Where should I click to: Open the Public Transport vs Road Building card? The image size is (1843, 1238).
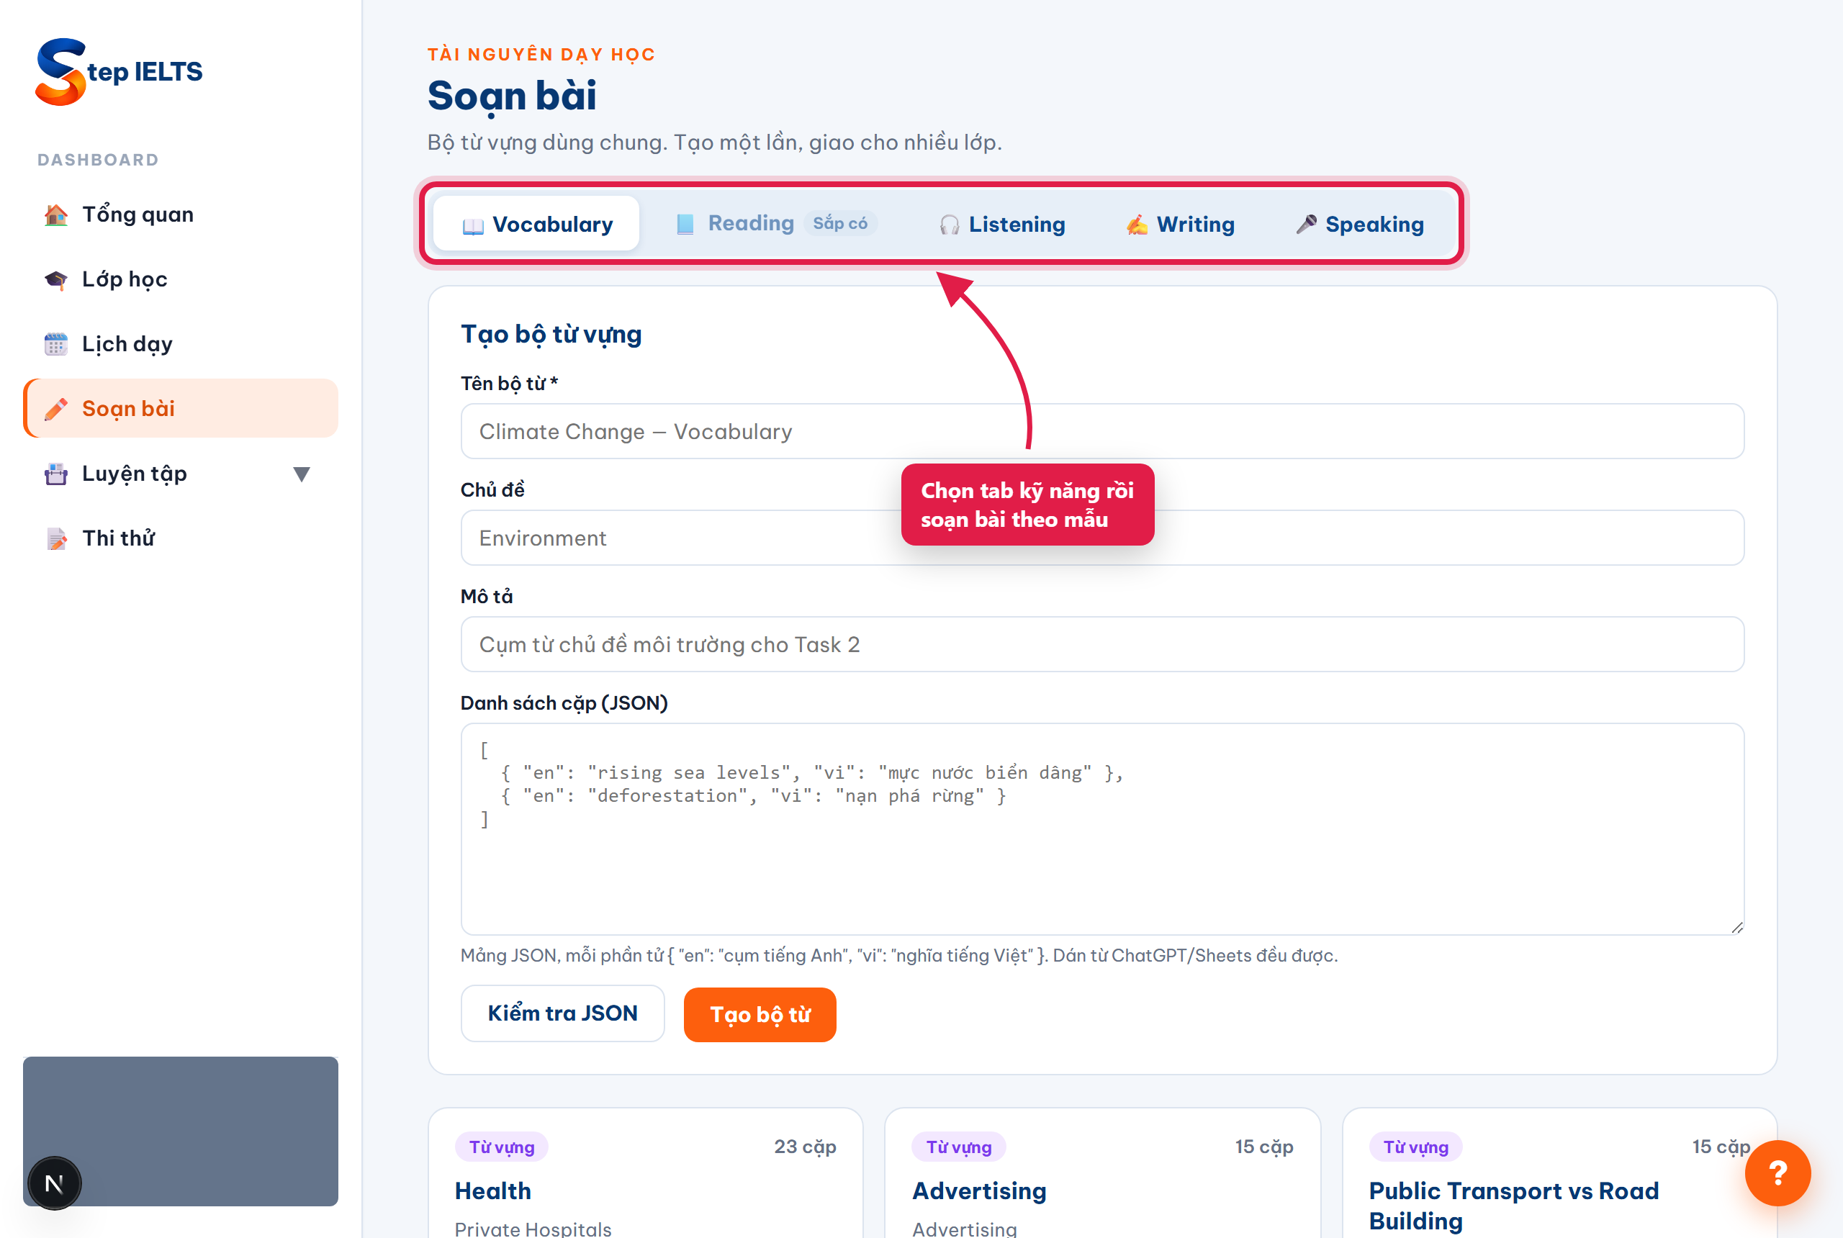[x=1559, y=1173]
